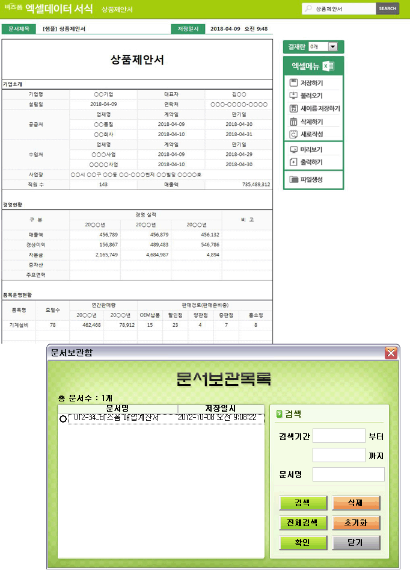Click the 사업장 address cell

(171, 175)
